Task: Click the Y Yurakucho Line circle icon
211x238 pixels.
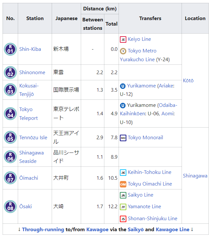Action: tap(123, 51)
